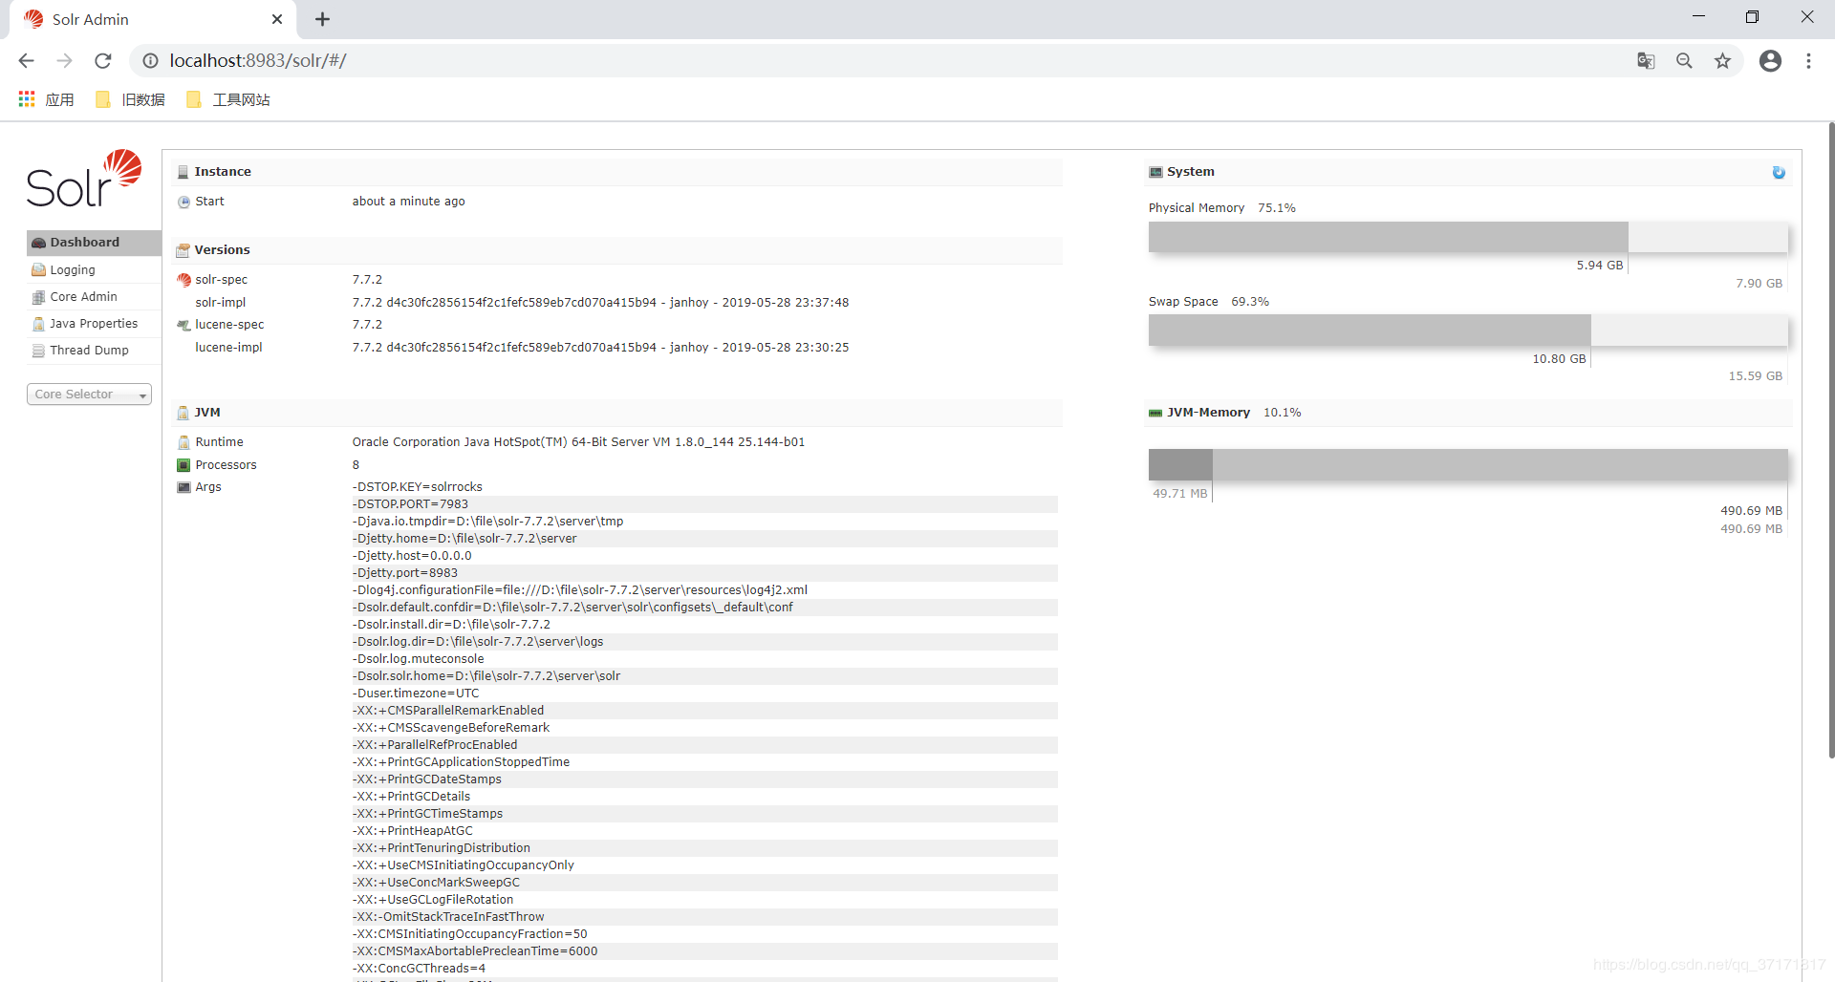This screenshot has height=982, width=1835.
Task: Click the -Dsolr.log.muteconsole argument
Action: pyautogui.click(x=418, y=659)
